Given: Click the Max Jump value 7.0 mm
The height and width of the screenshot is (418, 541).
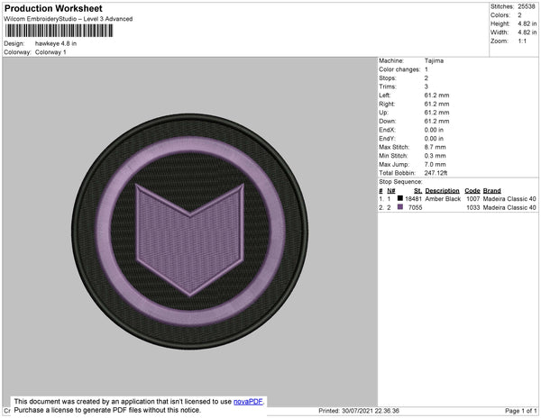Looking at the screenshot, I should point(436,164).
